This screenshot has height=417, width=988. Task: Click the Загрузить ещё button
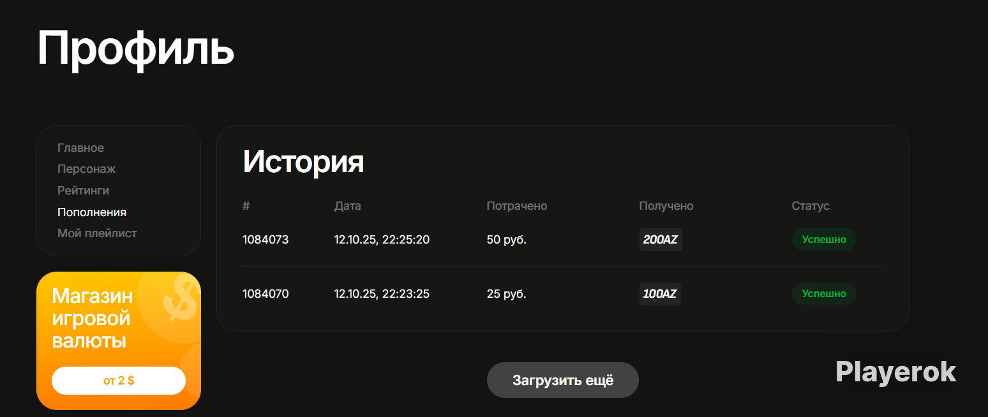tap(563, 381)
